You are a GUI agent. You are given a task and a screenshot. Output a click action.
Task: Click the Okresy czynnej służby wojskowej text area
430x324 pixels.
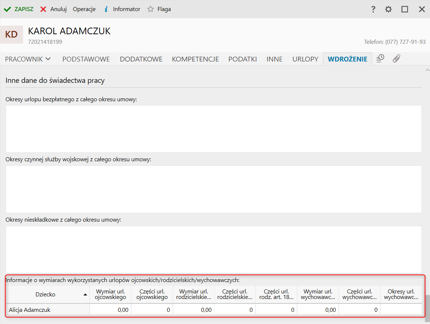tap(213, 189)
